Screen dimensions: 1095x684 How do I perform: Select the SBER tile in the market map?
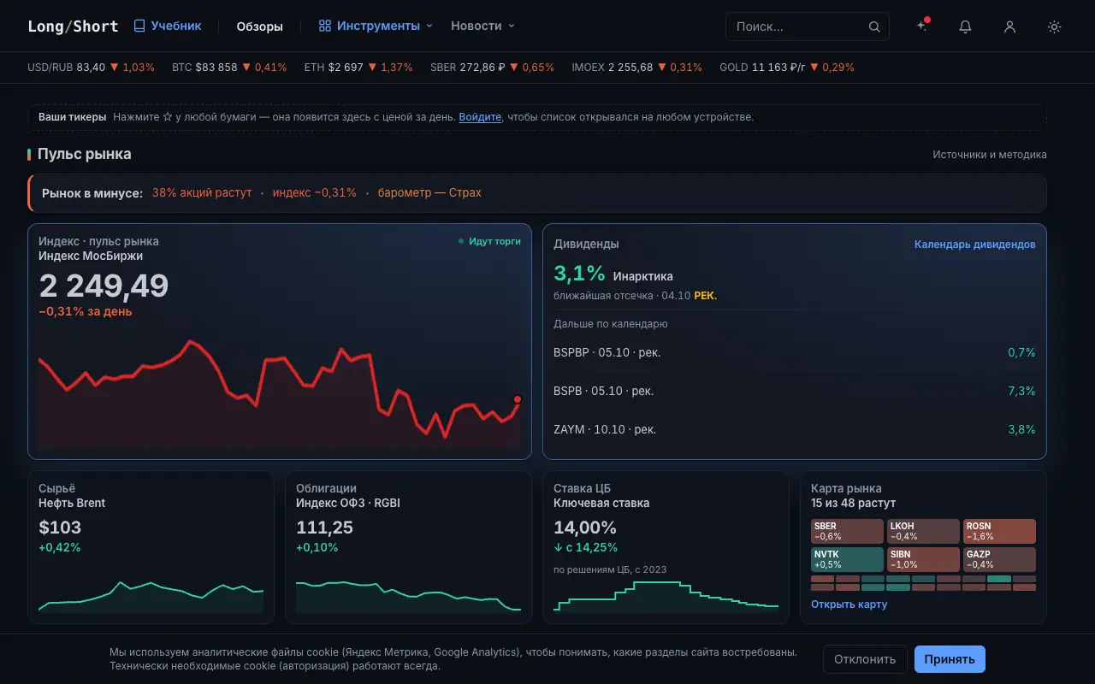tap(847, 532)
